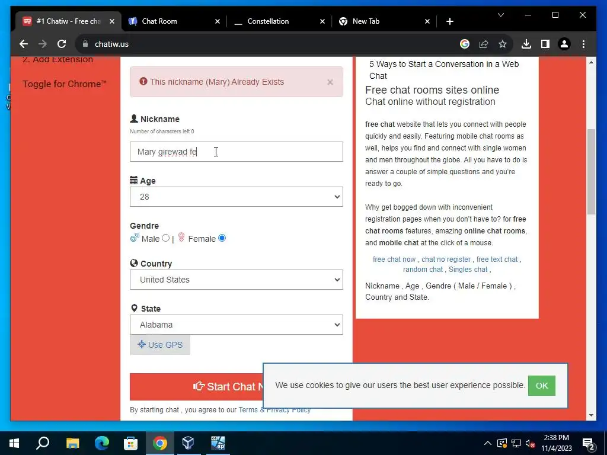This screenshot has width=607, height=455.
Task: Click the scrollbar up arrow
Action: (591, 62)
